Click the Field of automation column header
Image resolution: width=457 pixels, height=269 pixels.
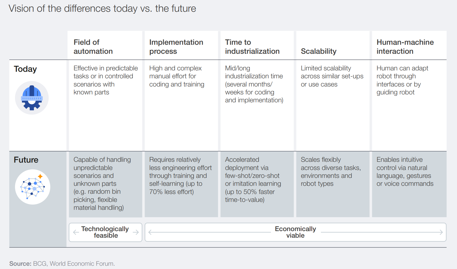[93, 47]
